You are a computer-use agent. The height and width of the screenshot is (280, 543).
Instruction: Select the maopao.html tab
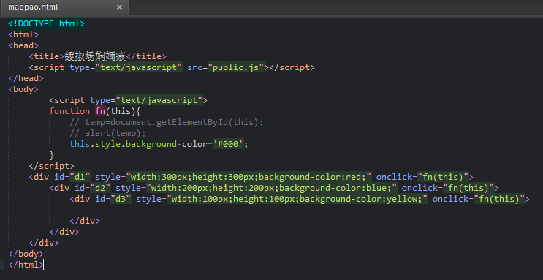tap(64, 7)
